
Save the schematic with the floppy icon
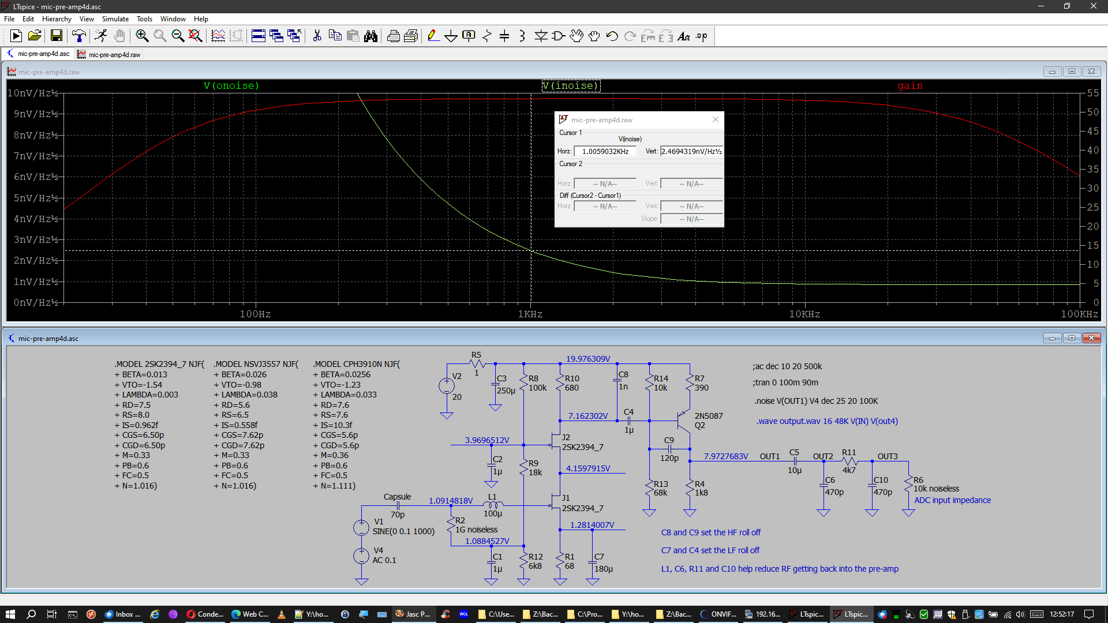56,36
